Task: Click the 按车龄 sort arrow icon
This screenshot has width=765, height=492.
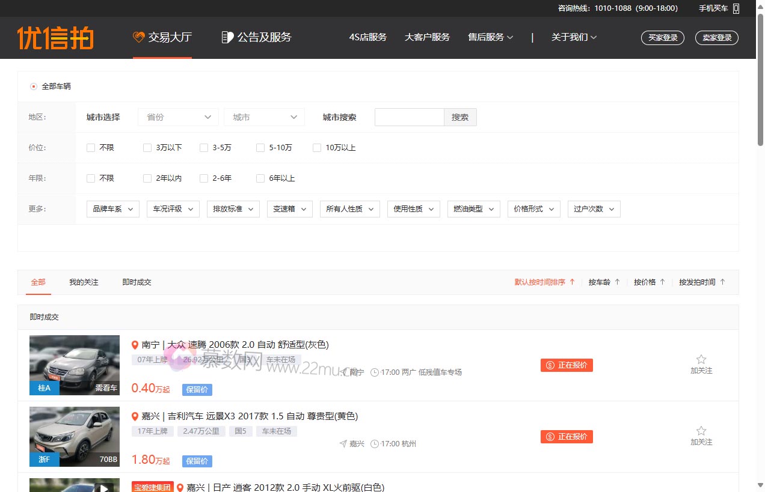Action: (x=617, y=282)
